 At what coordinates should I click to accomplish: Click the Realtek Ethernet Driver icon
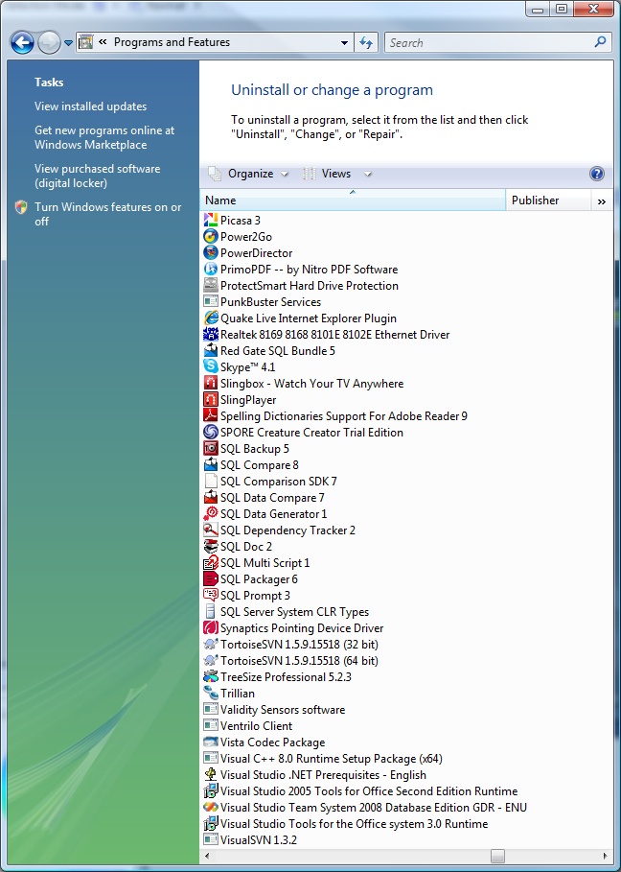[x=211, y=334]
